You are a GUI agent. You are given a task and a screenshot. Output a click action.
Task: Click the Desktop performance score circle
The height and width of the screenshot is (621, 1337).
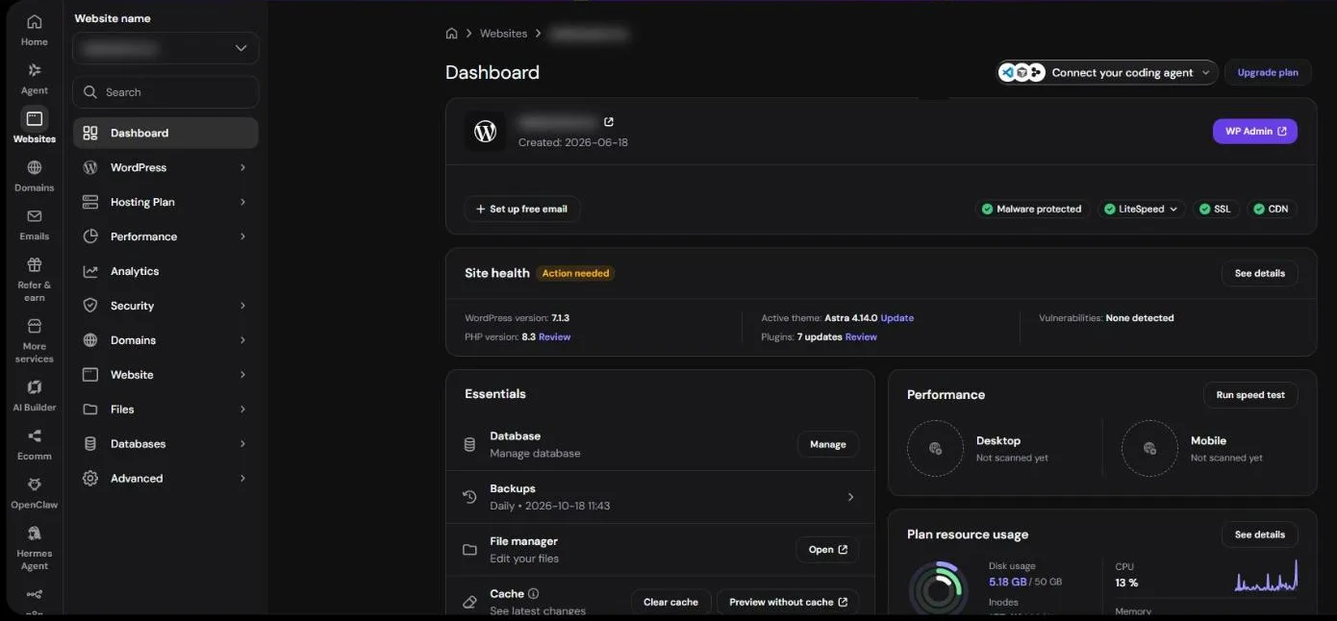(935, 448)
